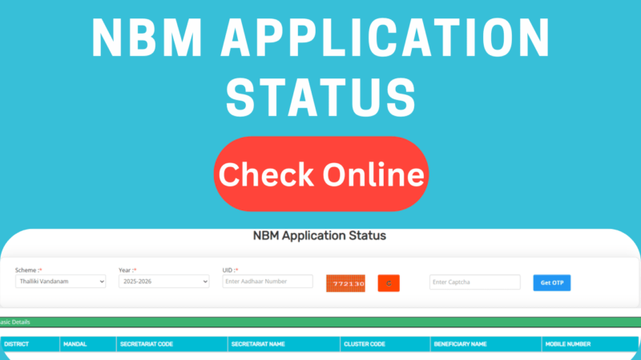Screen dimensions: 641x360
Task: Click the SECRETARIAT NAME column header
Action: tap(284, 344)
